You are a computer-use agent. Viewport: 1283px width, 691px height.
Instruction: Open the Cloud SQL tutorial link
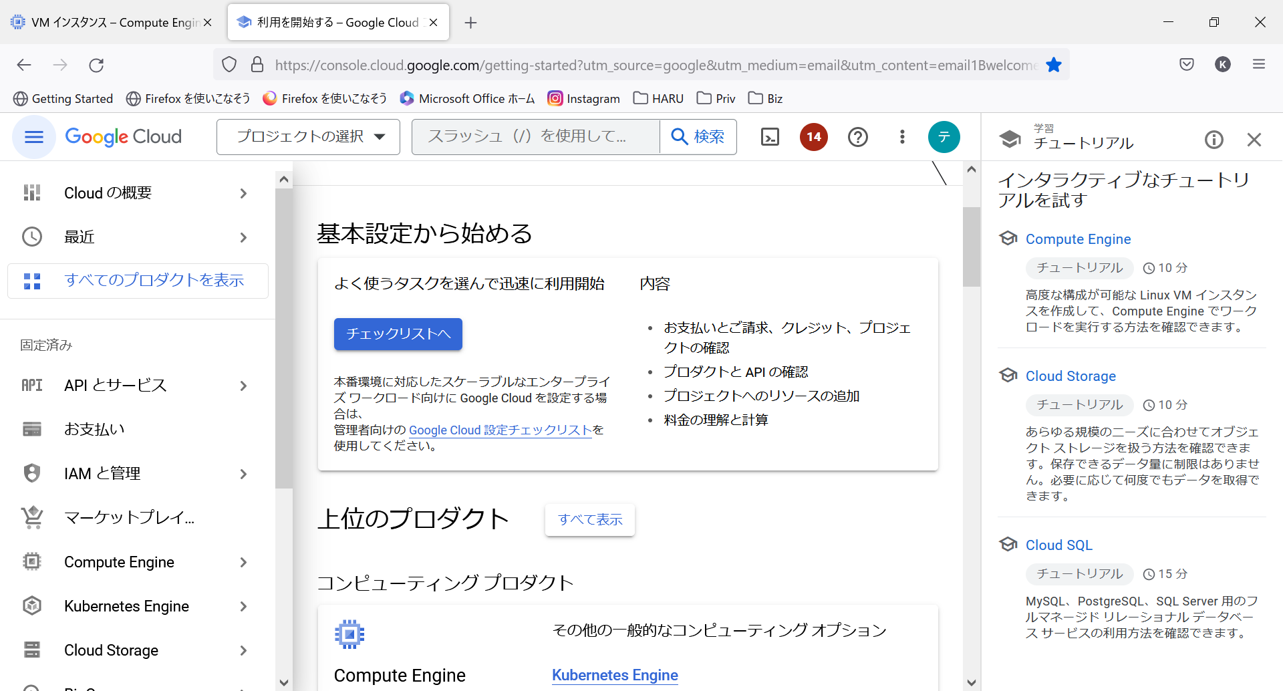click(1058, 545)
